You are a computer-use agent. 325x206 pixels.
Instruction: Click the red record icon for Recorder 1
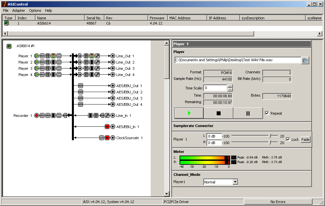click(36, 115)
